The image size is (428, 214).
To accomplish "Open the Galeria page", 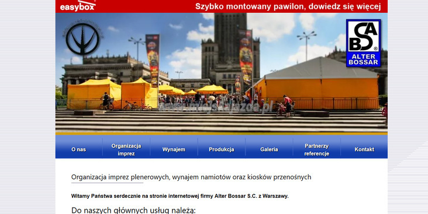I will pos(269,149).
